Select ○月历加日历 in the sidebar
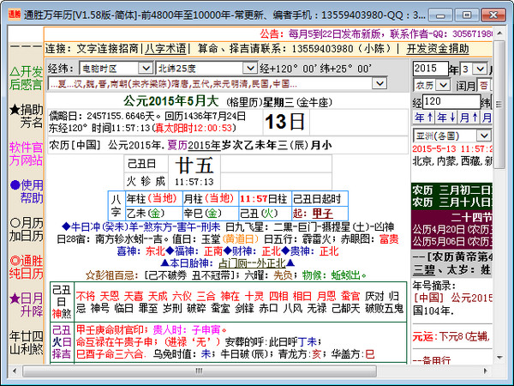This screenshot has height=386, width=514. (25, 229)
